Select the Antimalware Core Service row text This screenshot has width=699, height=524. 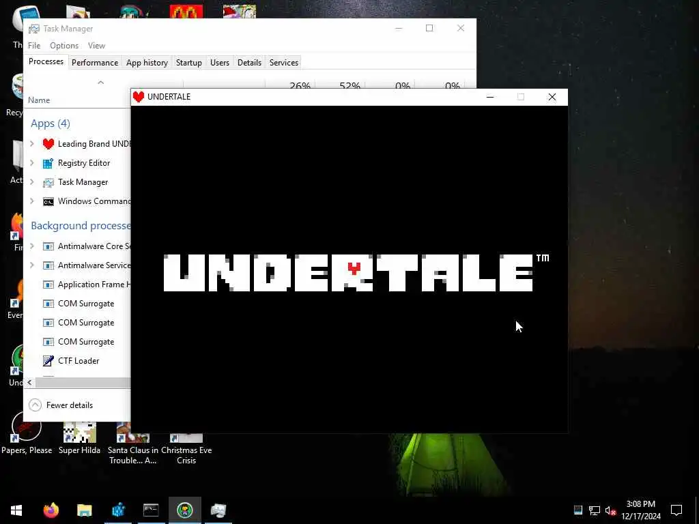[94, 246]
